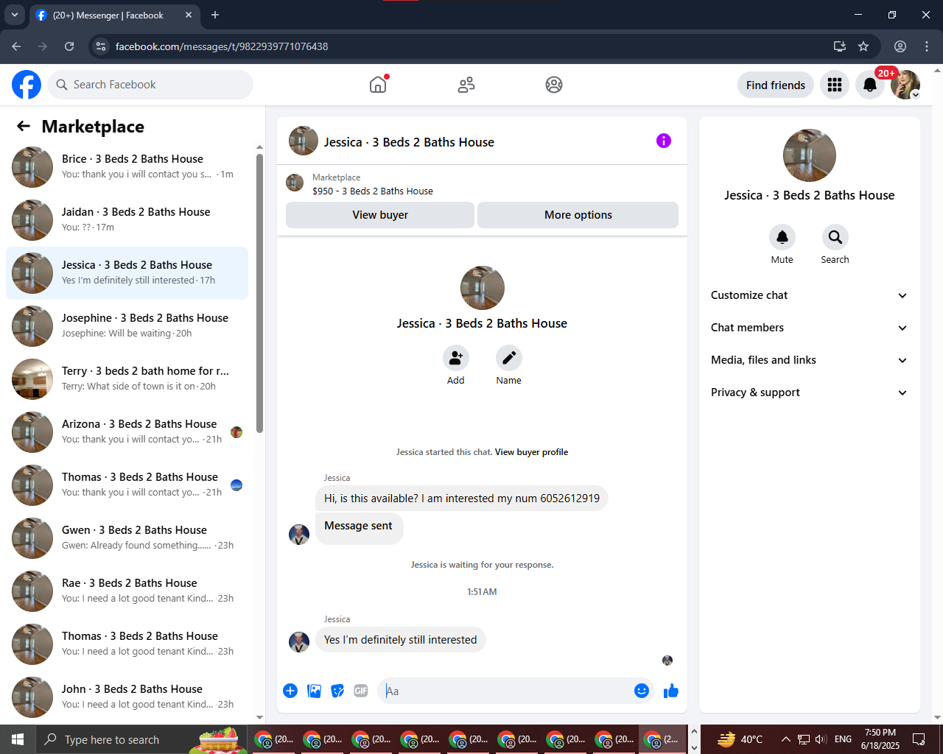The height and width of the screenshot is (754, 943).
Task: Open the Windows notification center icon
Action: click(919, 739)
